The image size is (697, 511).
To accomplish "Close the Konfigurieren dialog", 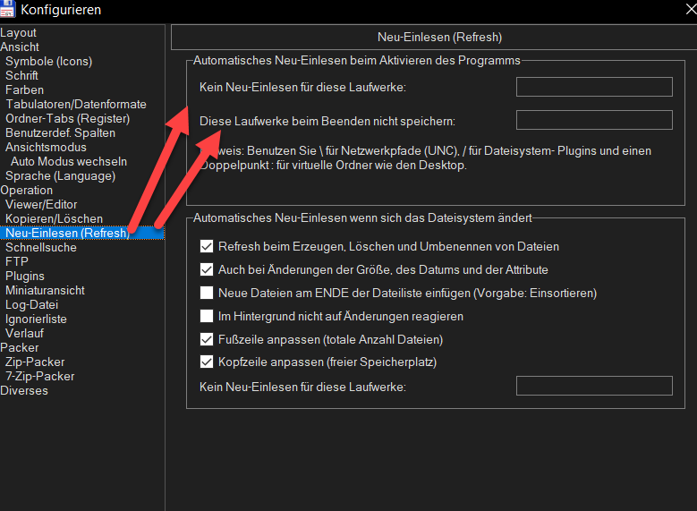I will pyautogui.click(x=691, y=9).
